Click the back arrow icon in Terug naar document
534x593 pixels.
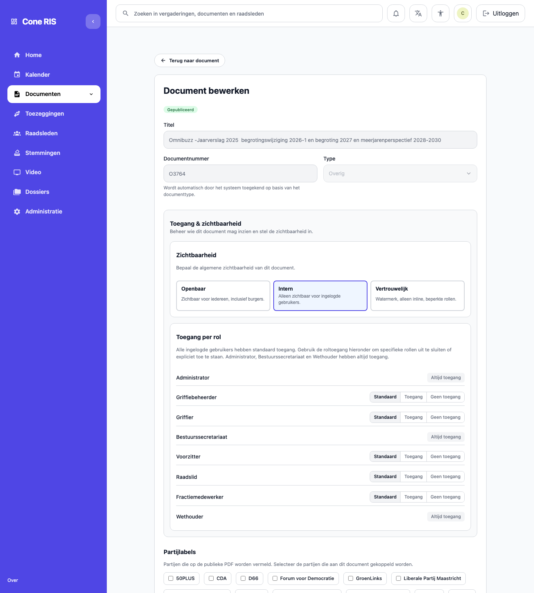163,60
